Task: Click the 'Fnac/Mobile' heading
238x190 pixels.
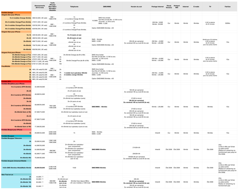Action: click(6, 66)
